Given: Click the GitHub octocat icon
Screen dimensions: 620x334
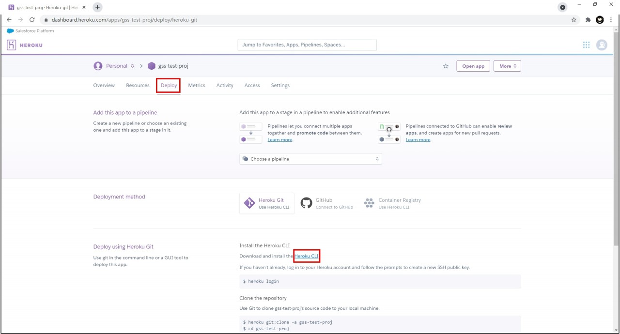Looking at the screenshot, I should tap(306, 203).
